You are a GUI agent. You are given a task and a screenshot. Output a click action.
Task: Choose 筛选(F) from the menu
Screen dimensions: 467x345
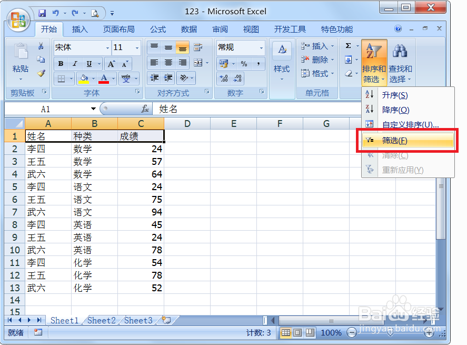coord(408,140)
